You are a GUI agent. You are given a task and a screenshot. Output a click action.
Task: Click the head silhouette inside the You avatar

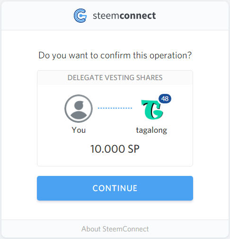[79, 105]
